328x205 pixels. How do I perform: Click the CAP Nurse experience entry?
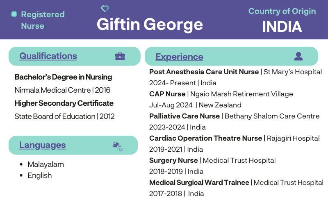coord(167,94)
